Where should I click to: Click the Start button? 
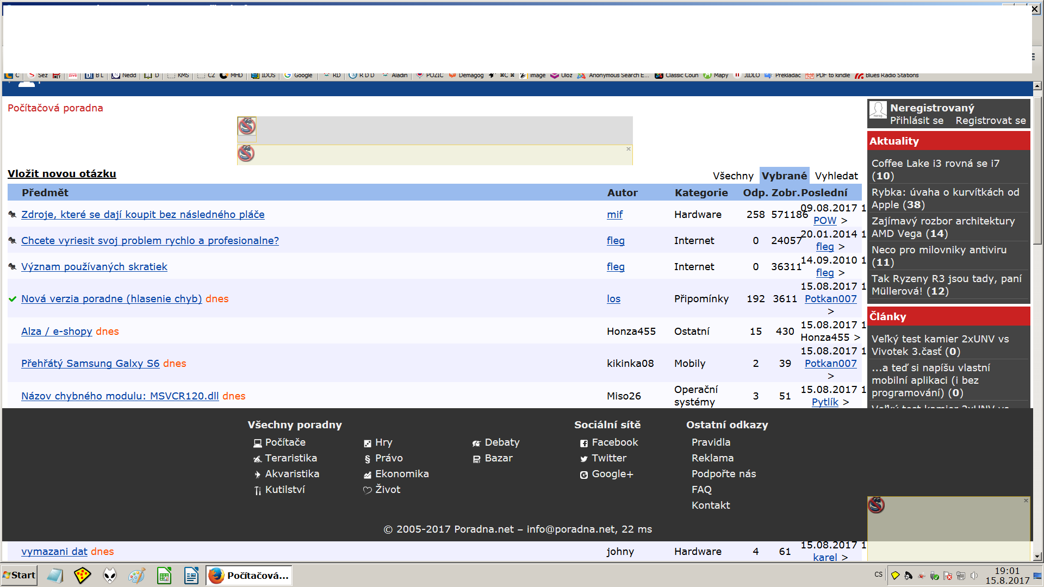tap(20, 575)
